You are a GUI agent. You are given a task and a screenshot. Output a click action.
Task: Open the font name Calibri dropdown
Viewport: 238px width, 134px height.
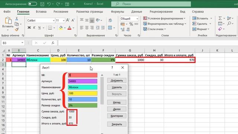click(54, 20)
